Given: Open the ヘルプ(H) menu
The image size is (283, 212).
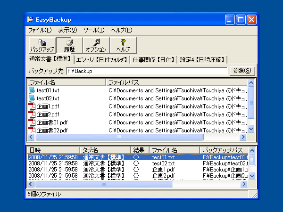Looking at the screenshot, I should pyautogui.click(x=122, y=30).
